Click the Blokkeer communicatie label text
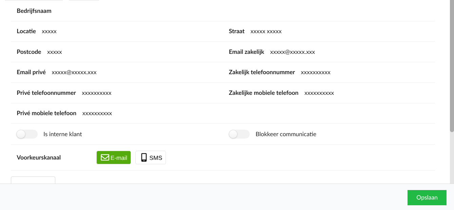Image resolution: width=454 pixels, height=210 pixels. 286,134
